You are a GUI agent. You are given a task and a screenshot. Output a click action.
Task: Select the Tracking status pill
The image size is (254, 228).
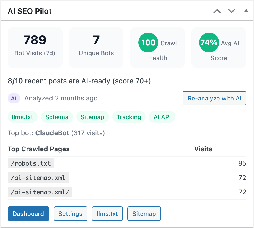(x=129, y=117)
